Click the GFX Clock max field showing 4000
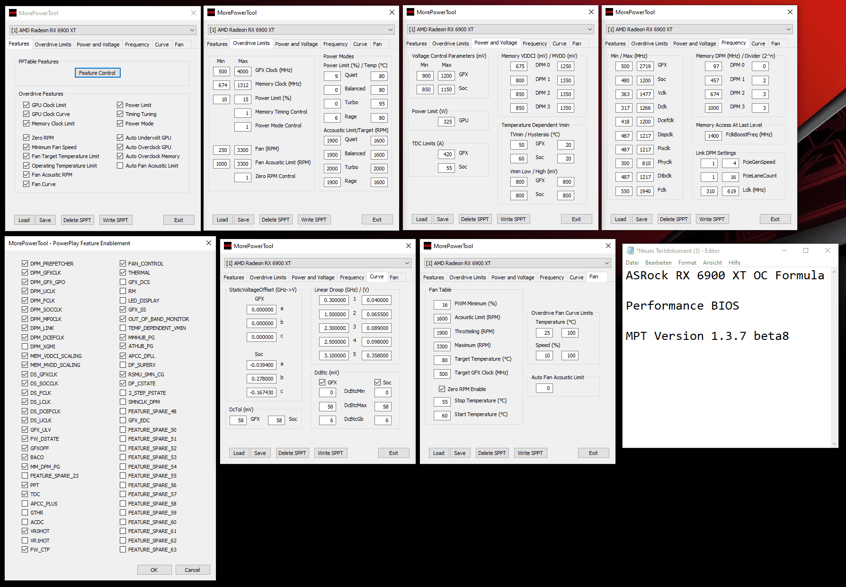 tap(242, 71)
